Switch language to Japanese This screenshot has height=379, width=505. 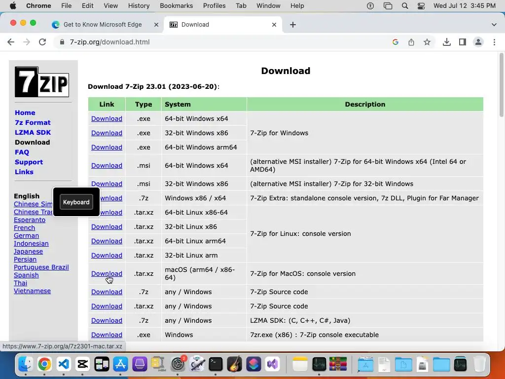click(28, 251)
